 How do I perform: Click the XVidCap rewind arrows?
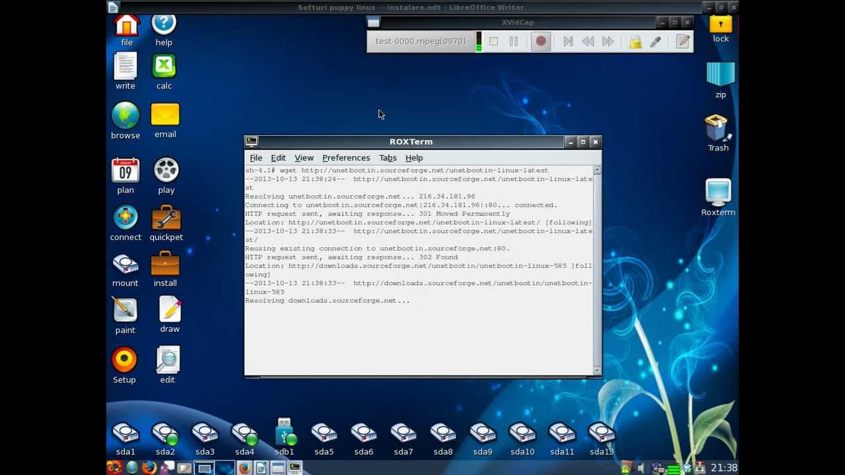tap(588, 42)
